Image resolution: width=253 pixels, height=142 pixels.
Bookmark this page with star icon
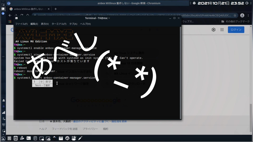pyautogui.click(x=235, y=16)
